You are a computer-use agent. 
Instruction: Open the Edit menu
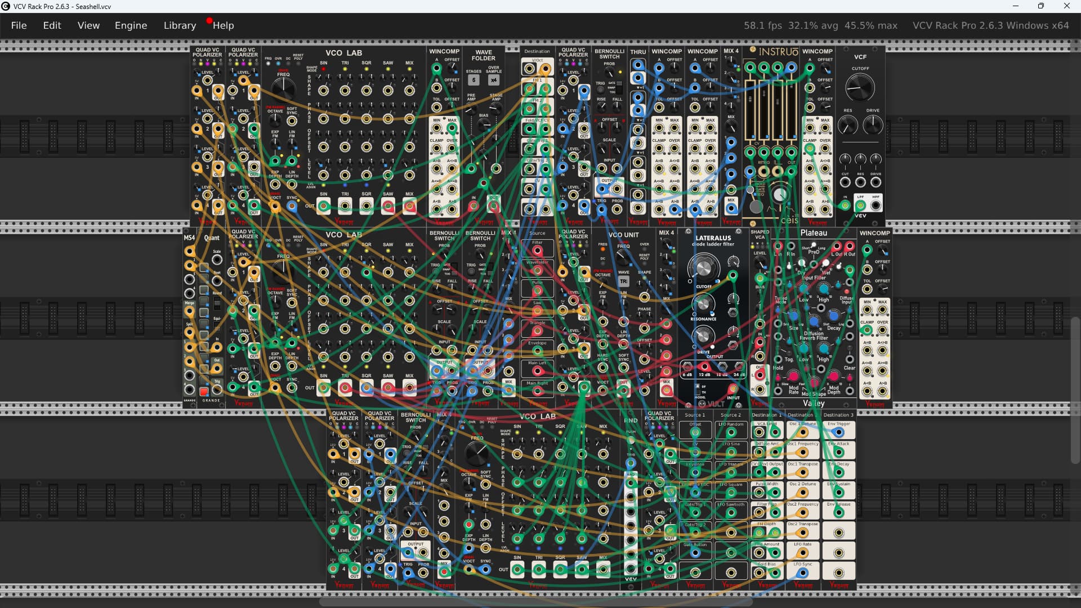[x=52, y=25]
